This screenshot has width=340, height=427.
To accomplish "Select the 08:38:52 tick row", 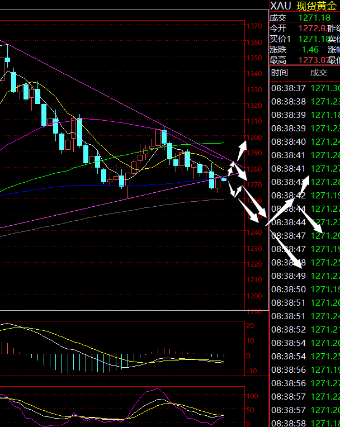I will pos(305,330).
